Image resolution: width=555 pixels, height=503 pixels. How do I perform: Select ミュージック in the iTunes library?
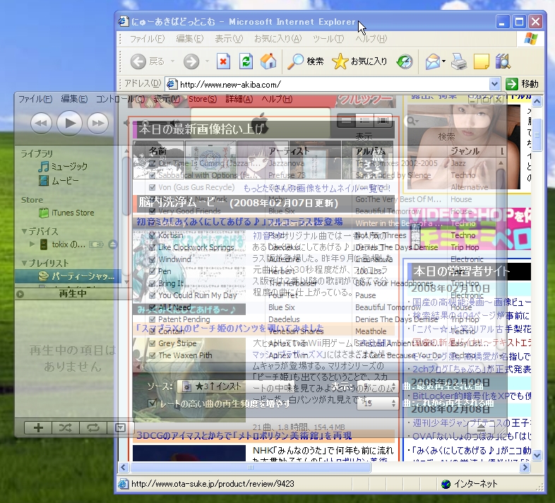click(x=63, y=167)
